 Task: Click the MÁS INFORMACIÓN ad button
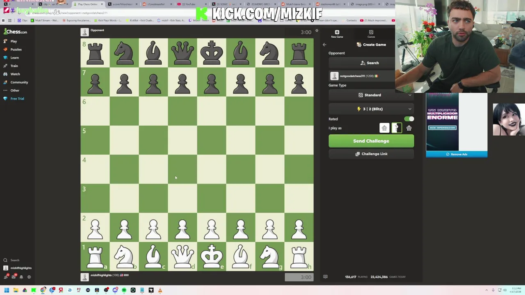coord(442,128)
